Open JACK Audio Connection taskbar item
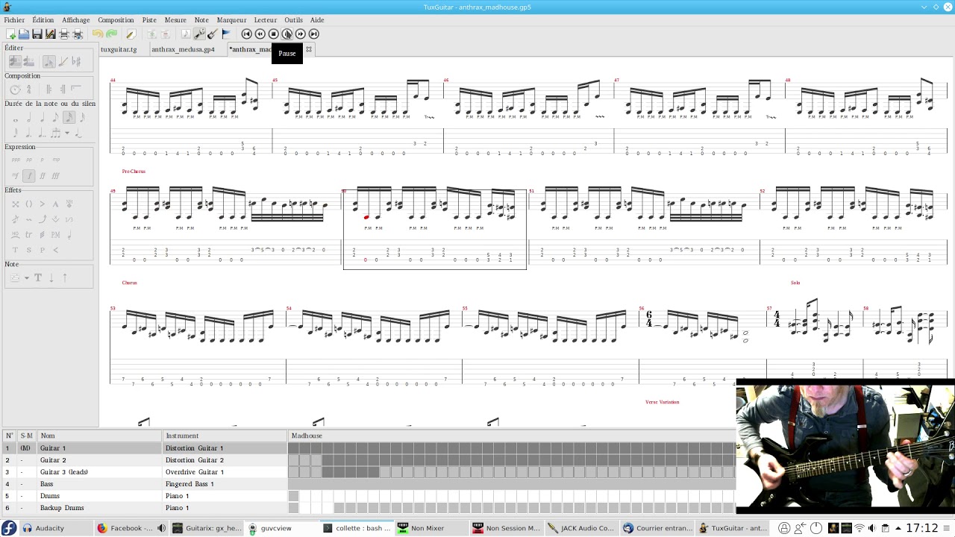 point(581,528)
